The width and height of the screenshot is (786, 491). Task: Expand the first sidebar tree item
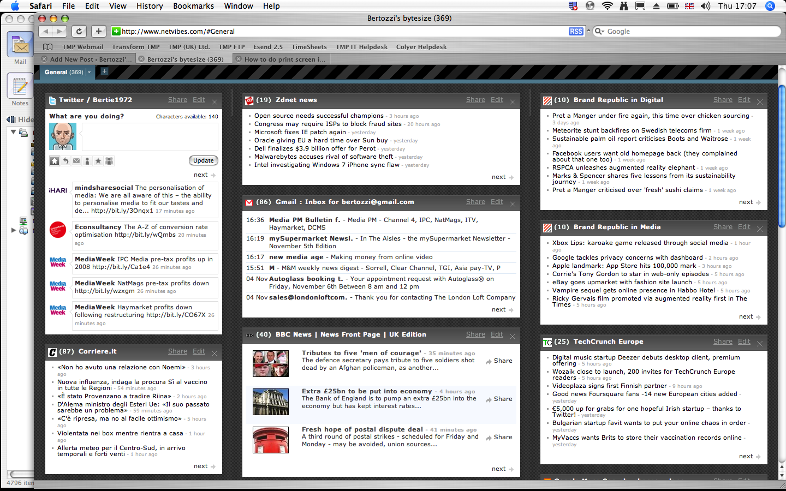14,132
